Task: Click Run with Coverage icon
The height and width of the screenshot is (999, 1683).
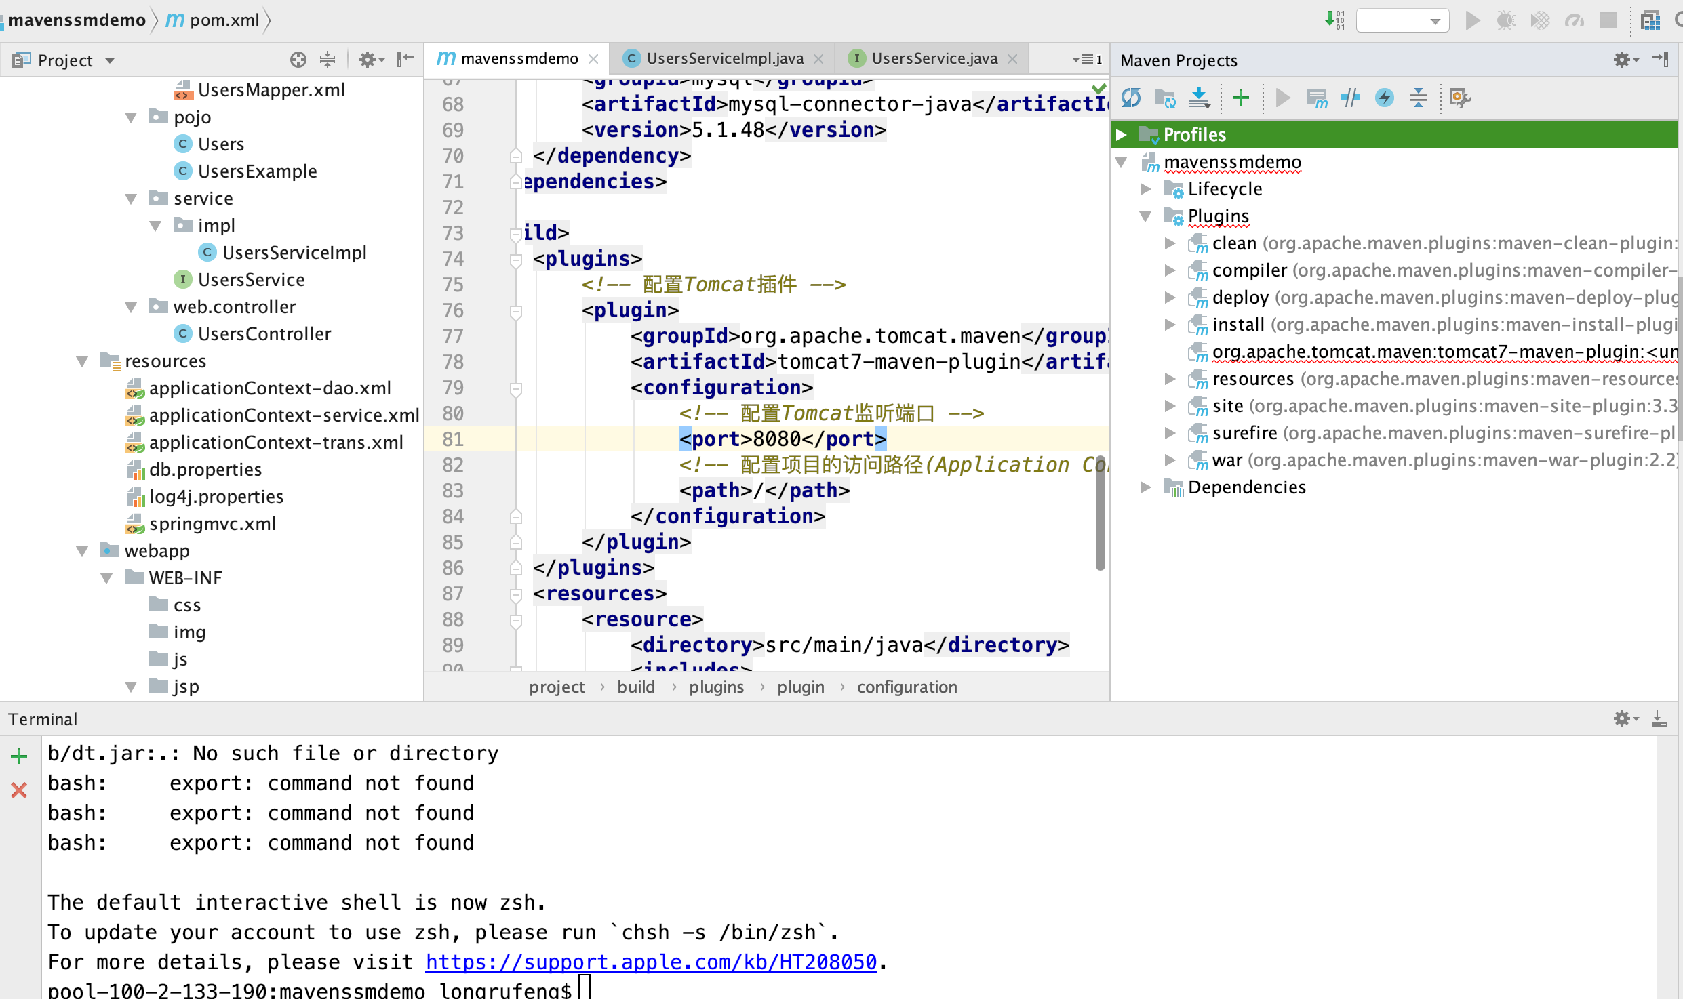Action: point(1540,20)
